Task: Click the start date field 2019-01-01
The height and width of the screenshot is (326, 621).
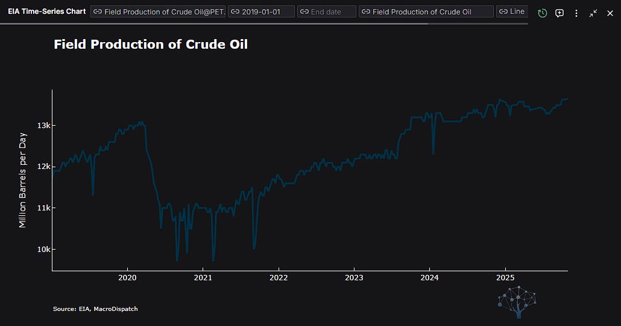Action: pos(262,11)
